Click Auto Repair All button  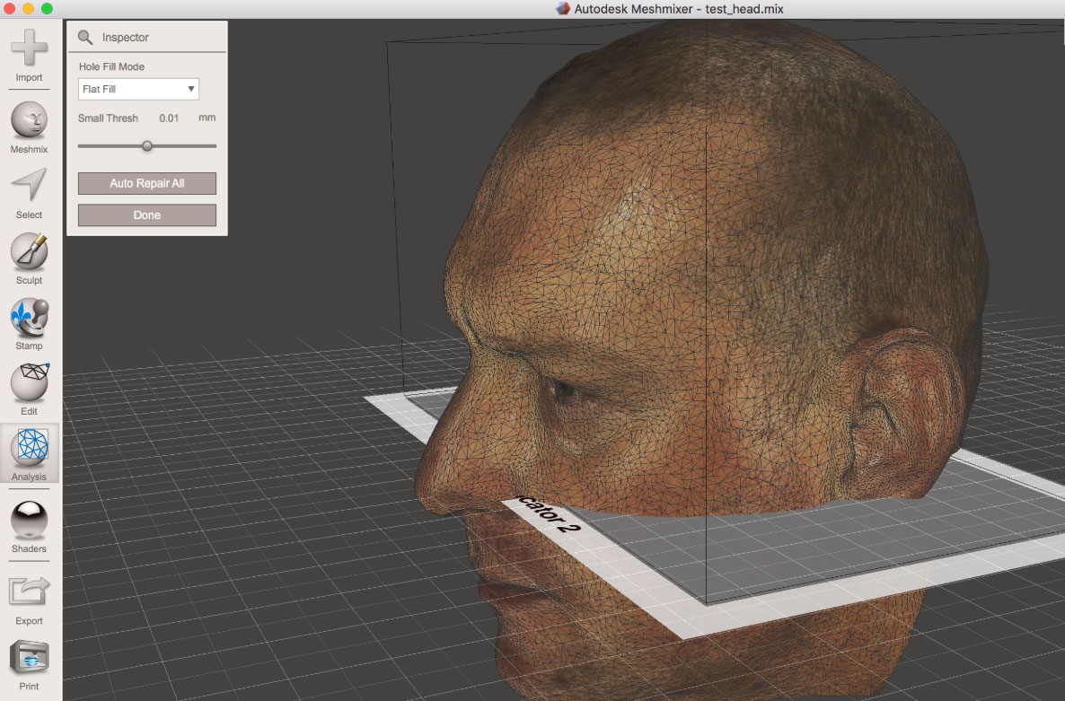coord(147,183)
